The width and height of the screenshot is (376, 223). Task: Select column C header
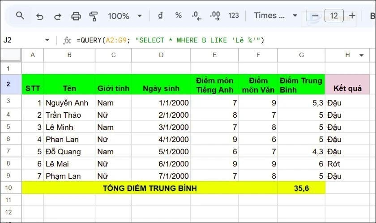113,55
